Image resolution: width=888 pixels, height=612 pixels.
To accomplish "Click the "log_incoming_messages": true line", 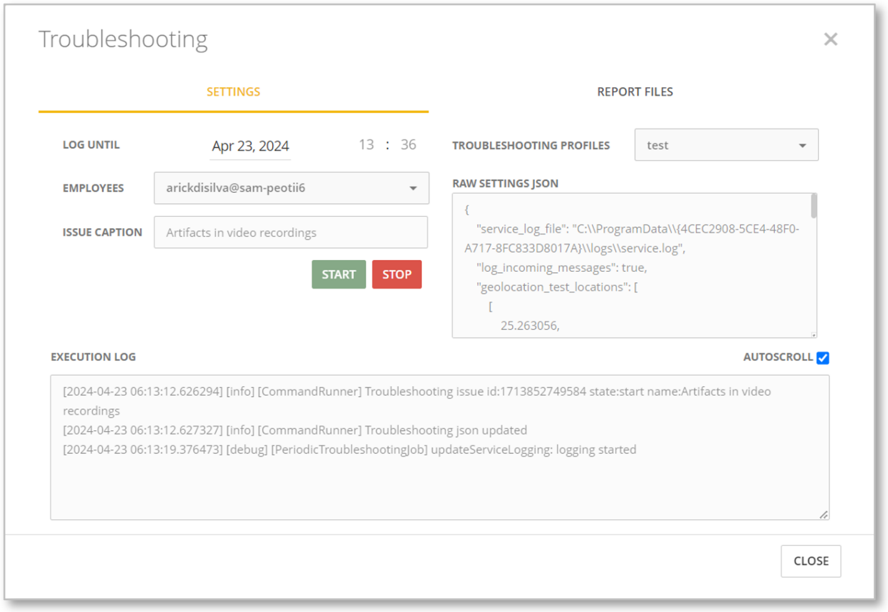I will (562, 267).
